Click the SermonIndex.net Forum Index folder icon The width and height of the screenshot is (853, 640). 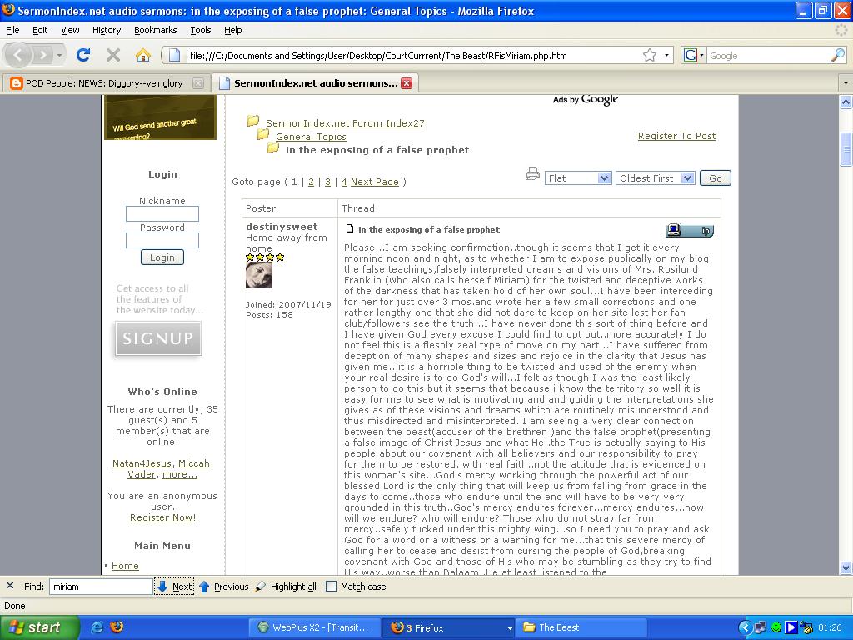point(253,121)
